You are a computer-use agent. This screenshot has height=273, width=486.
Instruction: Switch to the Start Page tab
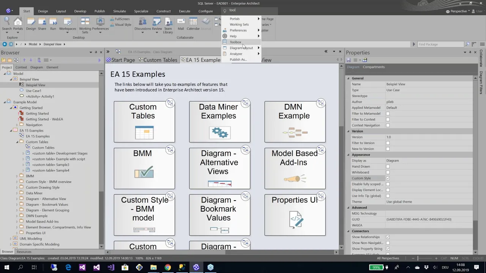point(120,60)
